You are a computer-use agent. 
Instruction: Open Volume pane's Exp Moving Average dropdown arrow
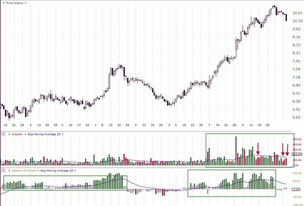point(62,134)
